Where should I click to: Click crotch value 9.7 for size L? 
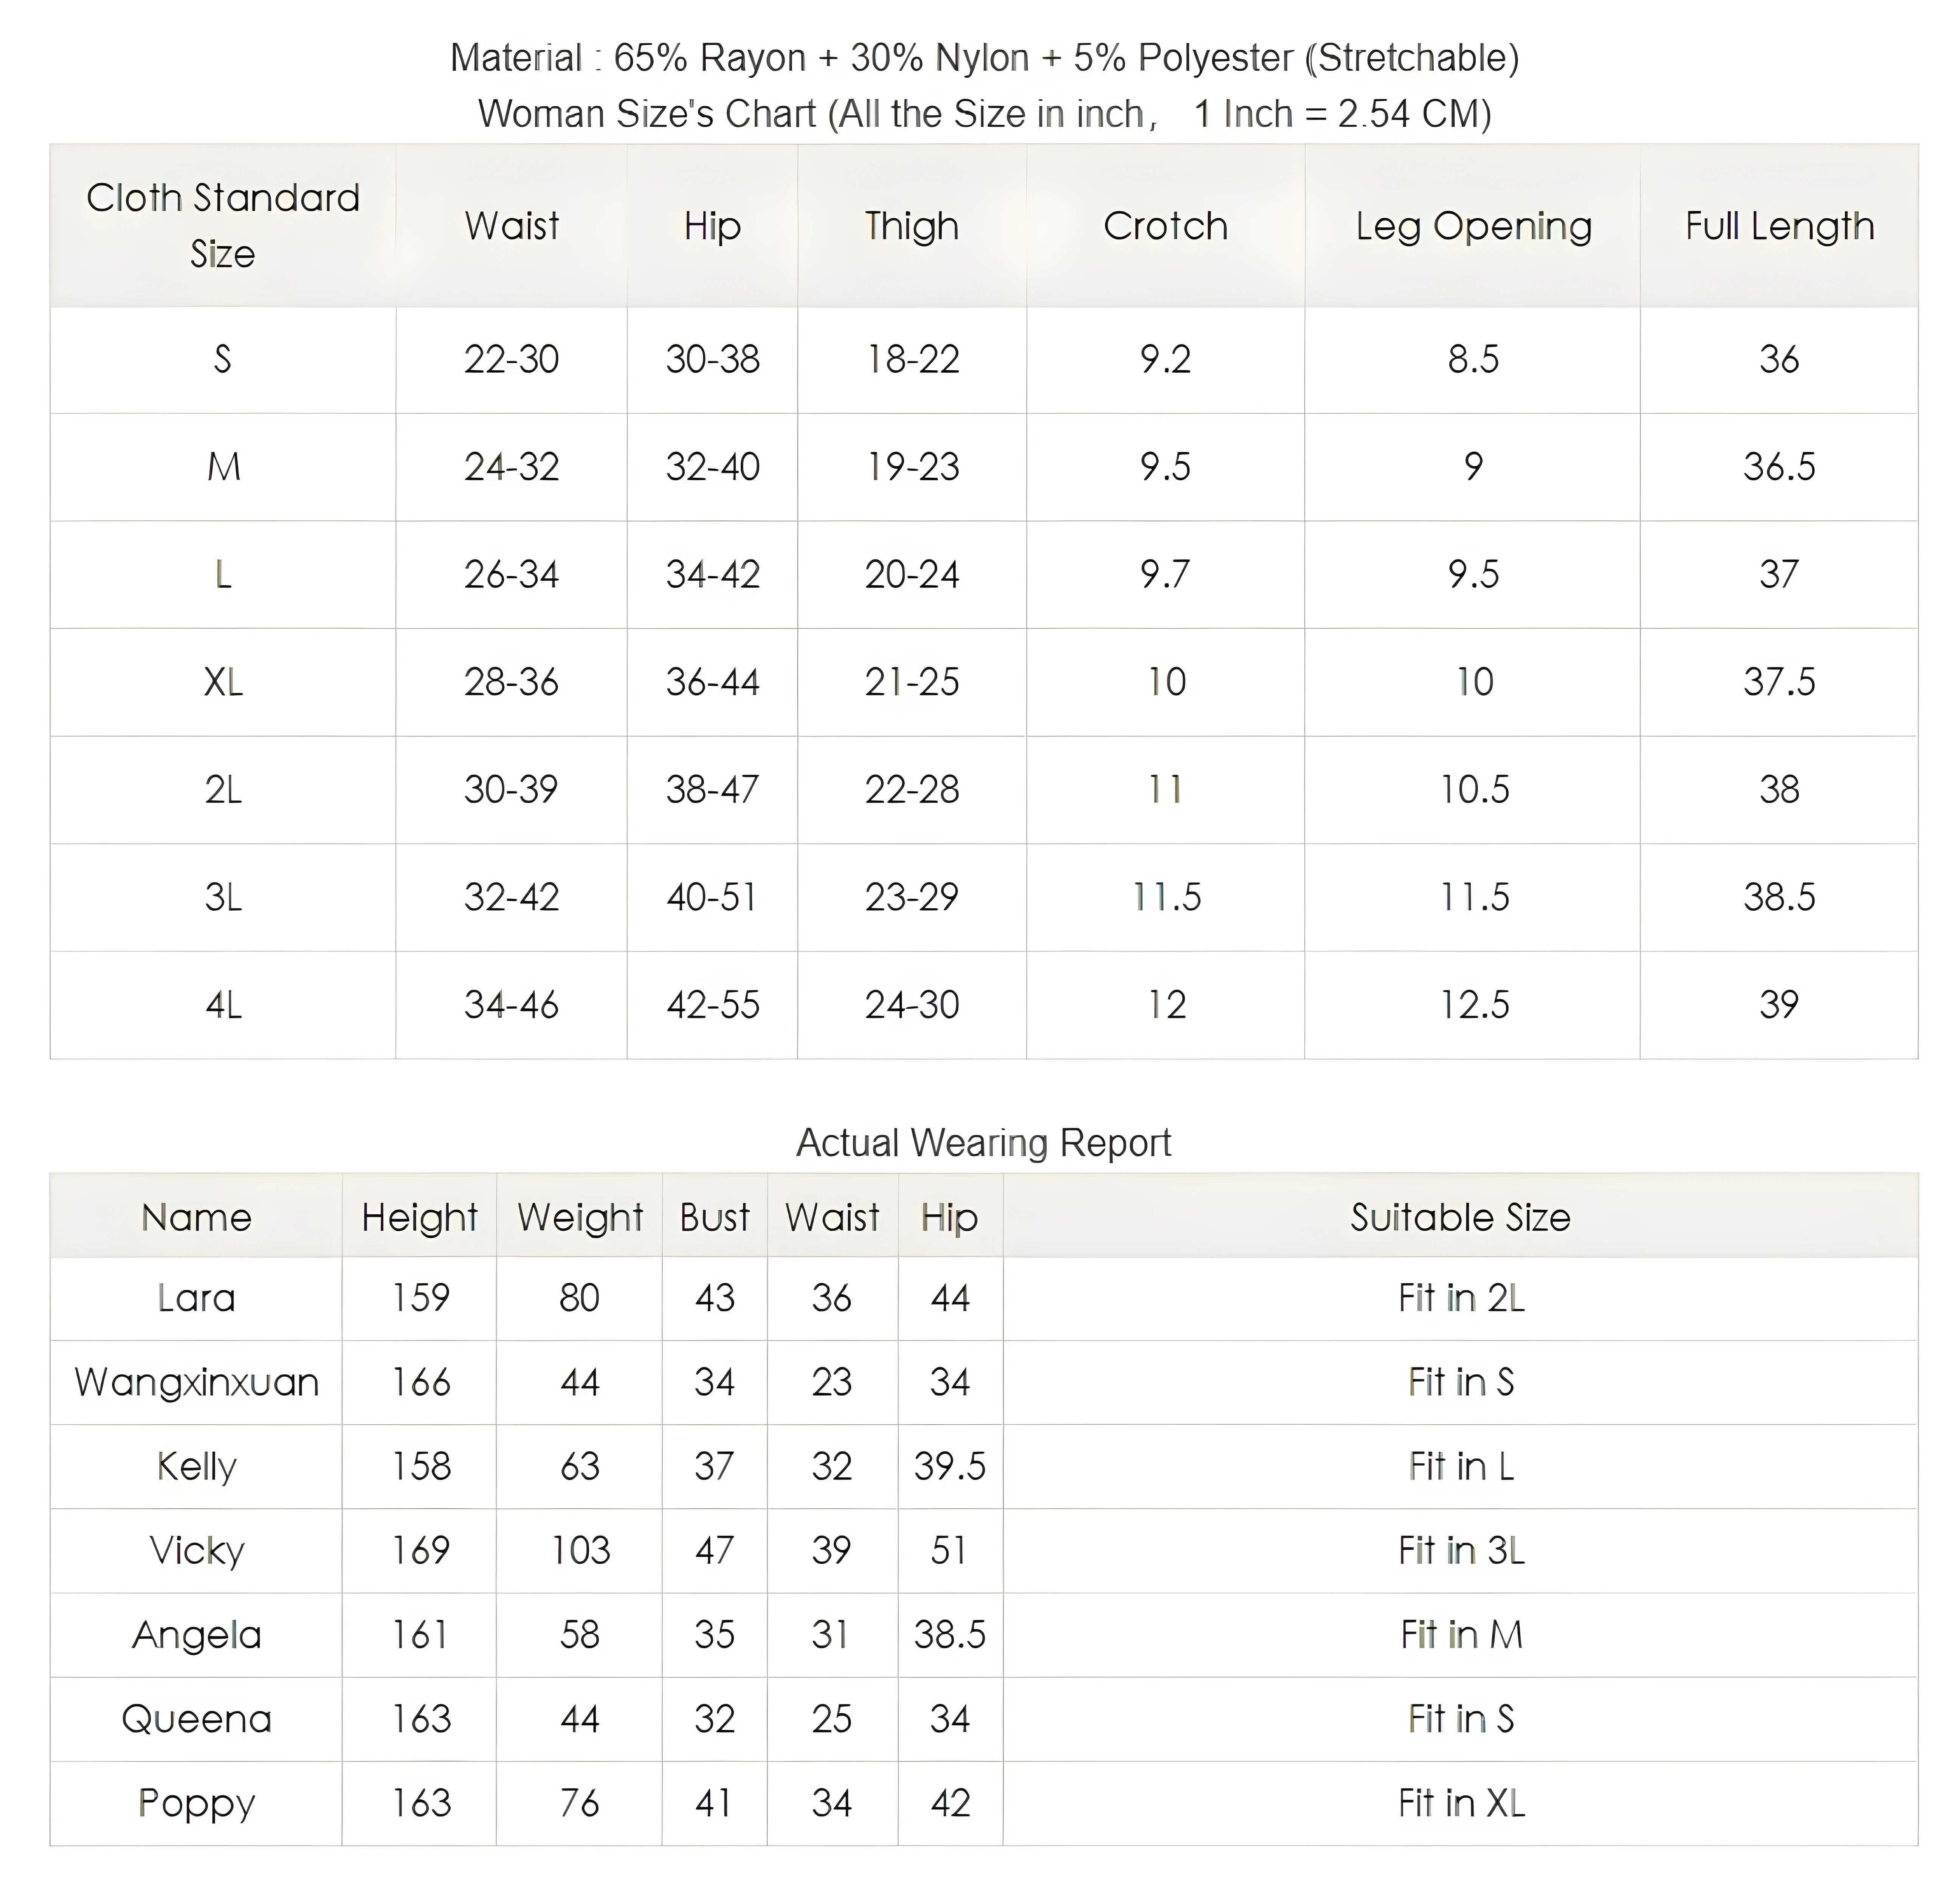1165,574
